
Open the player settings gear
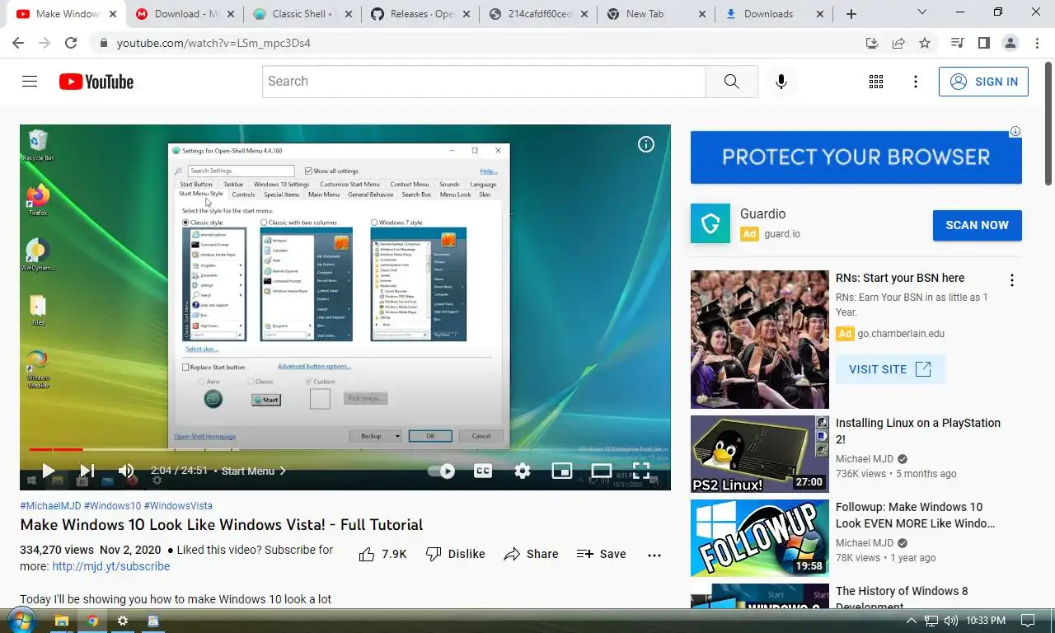click(x=523, y=471)
